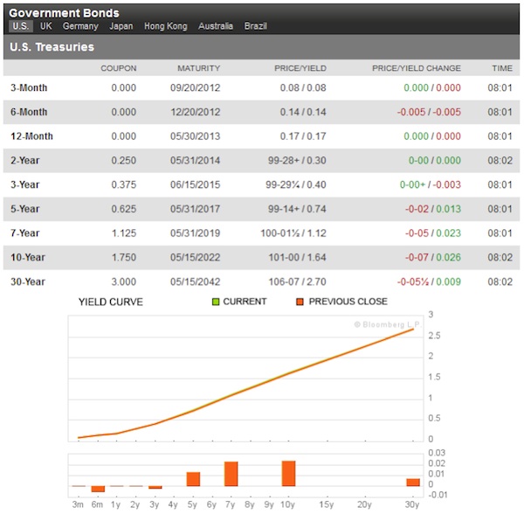Click the 3-Month treasury row label

tap(29, 88)
